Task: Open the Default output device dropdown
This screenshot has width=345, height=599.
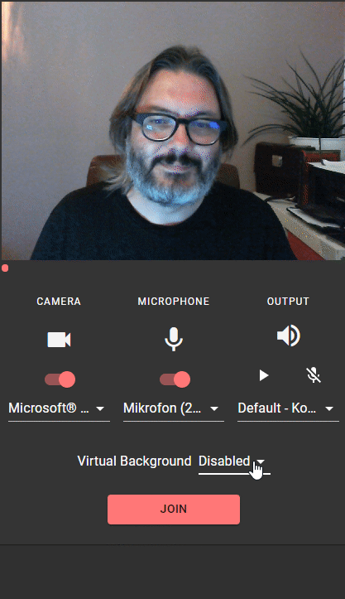Action: (x=288, y=408)
